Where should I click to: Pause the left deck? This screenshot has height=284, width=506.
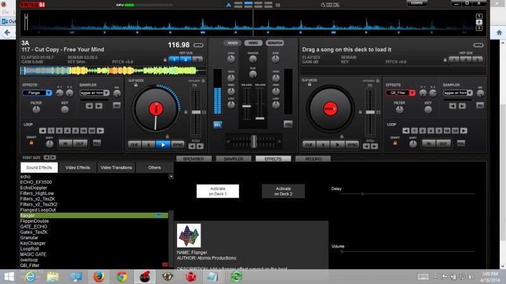149,145
